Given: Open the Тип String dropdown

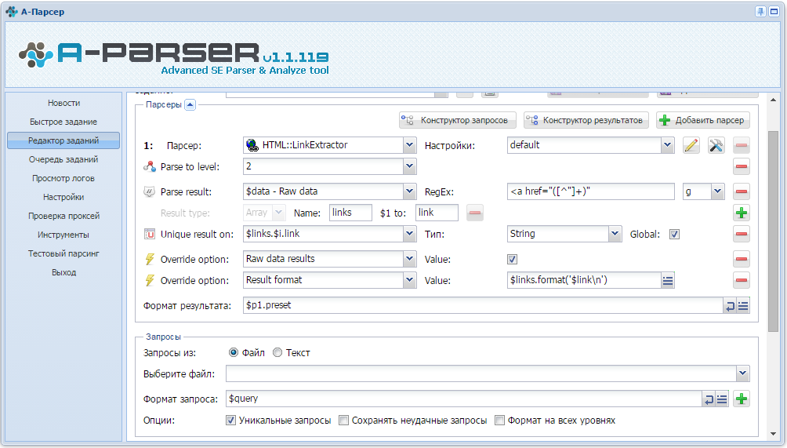Looking at the screenshot, I should [x=615, y=234].
